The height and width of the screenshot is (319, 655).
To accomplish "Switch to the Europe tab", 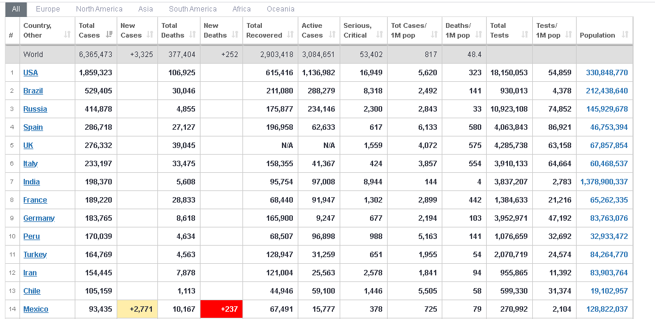I will (x=47, y=8).
